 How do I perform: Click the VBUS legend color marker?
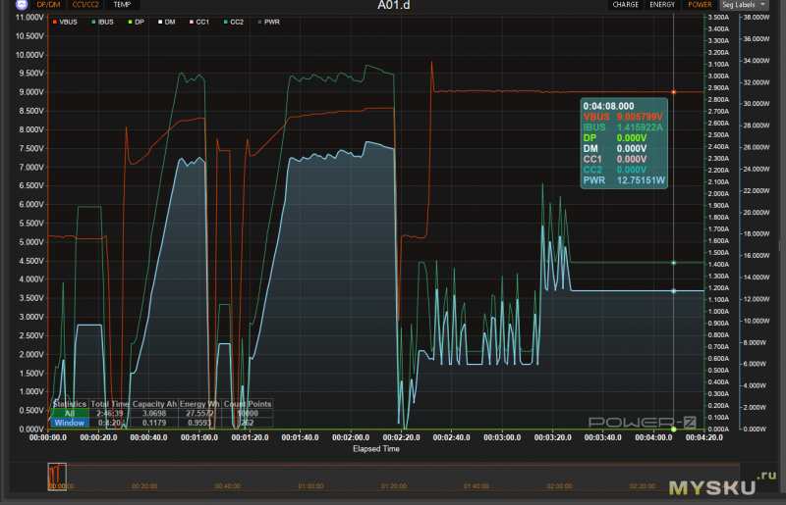(x=55, y=22)
